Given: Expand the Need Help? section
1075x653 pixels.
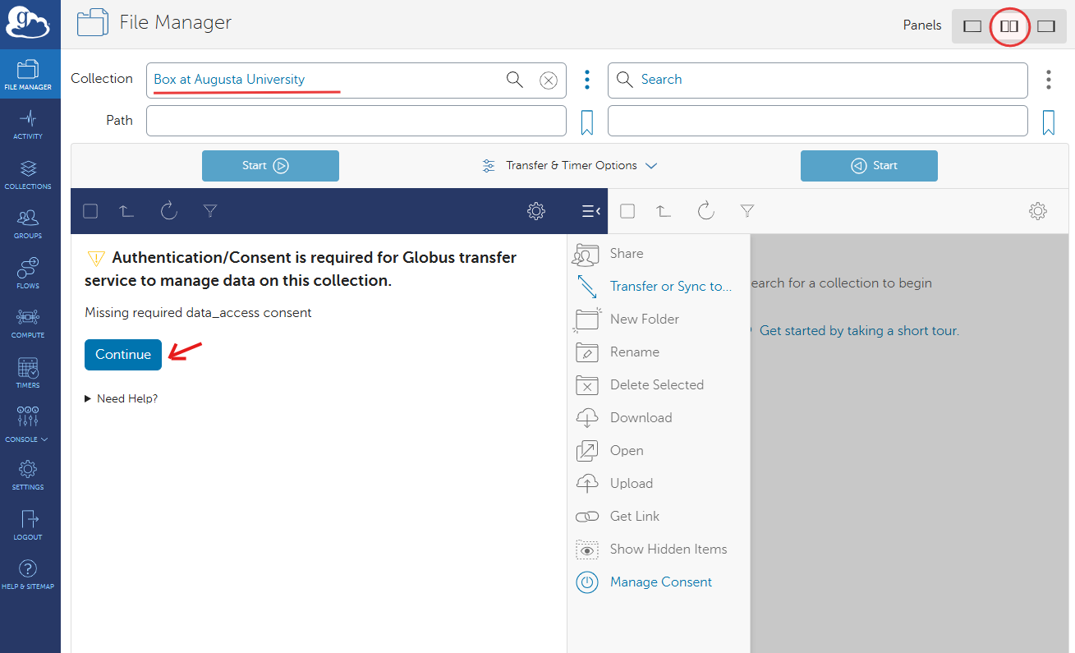Looking at the screenshot, I should pos(121,398).
